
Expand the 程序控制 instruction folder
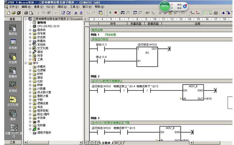tap(30, 111)
